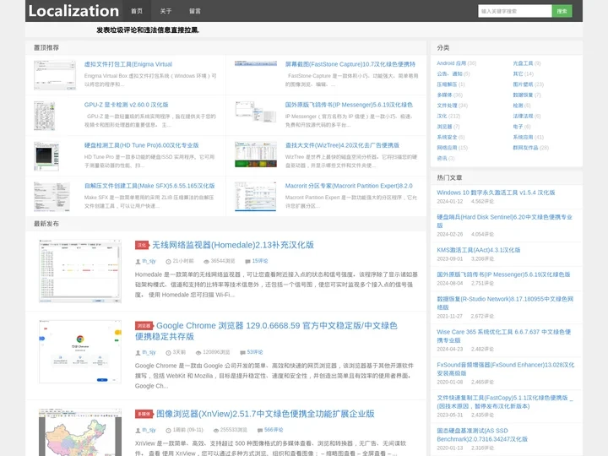Open the Enigma Virtual Box thumbnail image
The image size is (608, 456).
pos(55,75)
